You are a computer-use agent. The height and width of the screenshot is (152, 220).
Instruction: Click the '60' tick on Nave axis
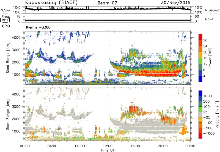click(x=197, y=16)
